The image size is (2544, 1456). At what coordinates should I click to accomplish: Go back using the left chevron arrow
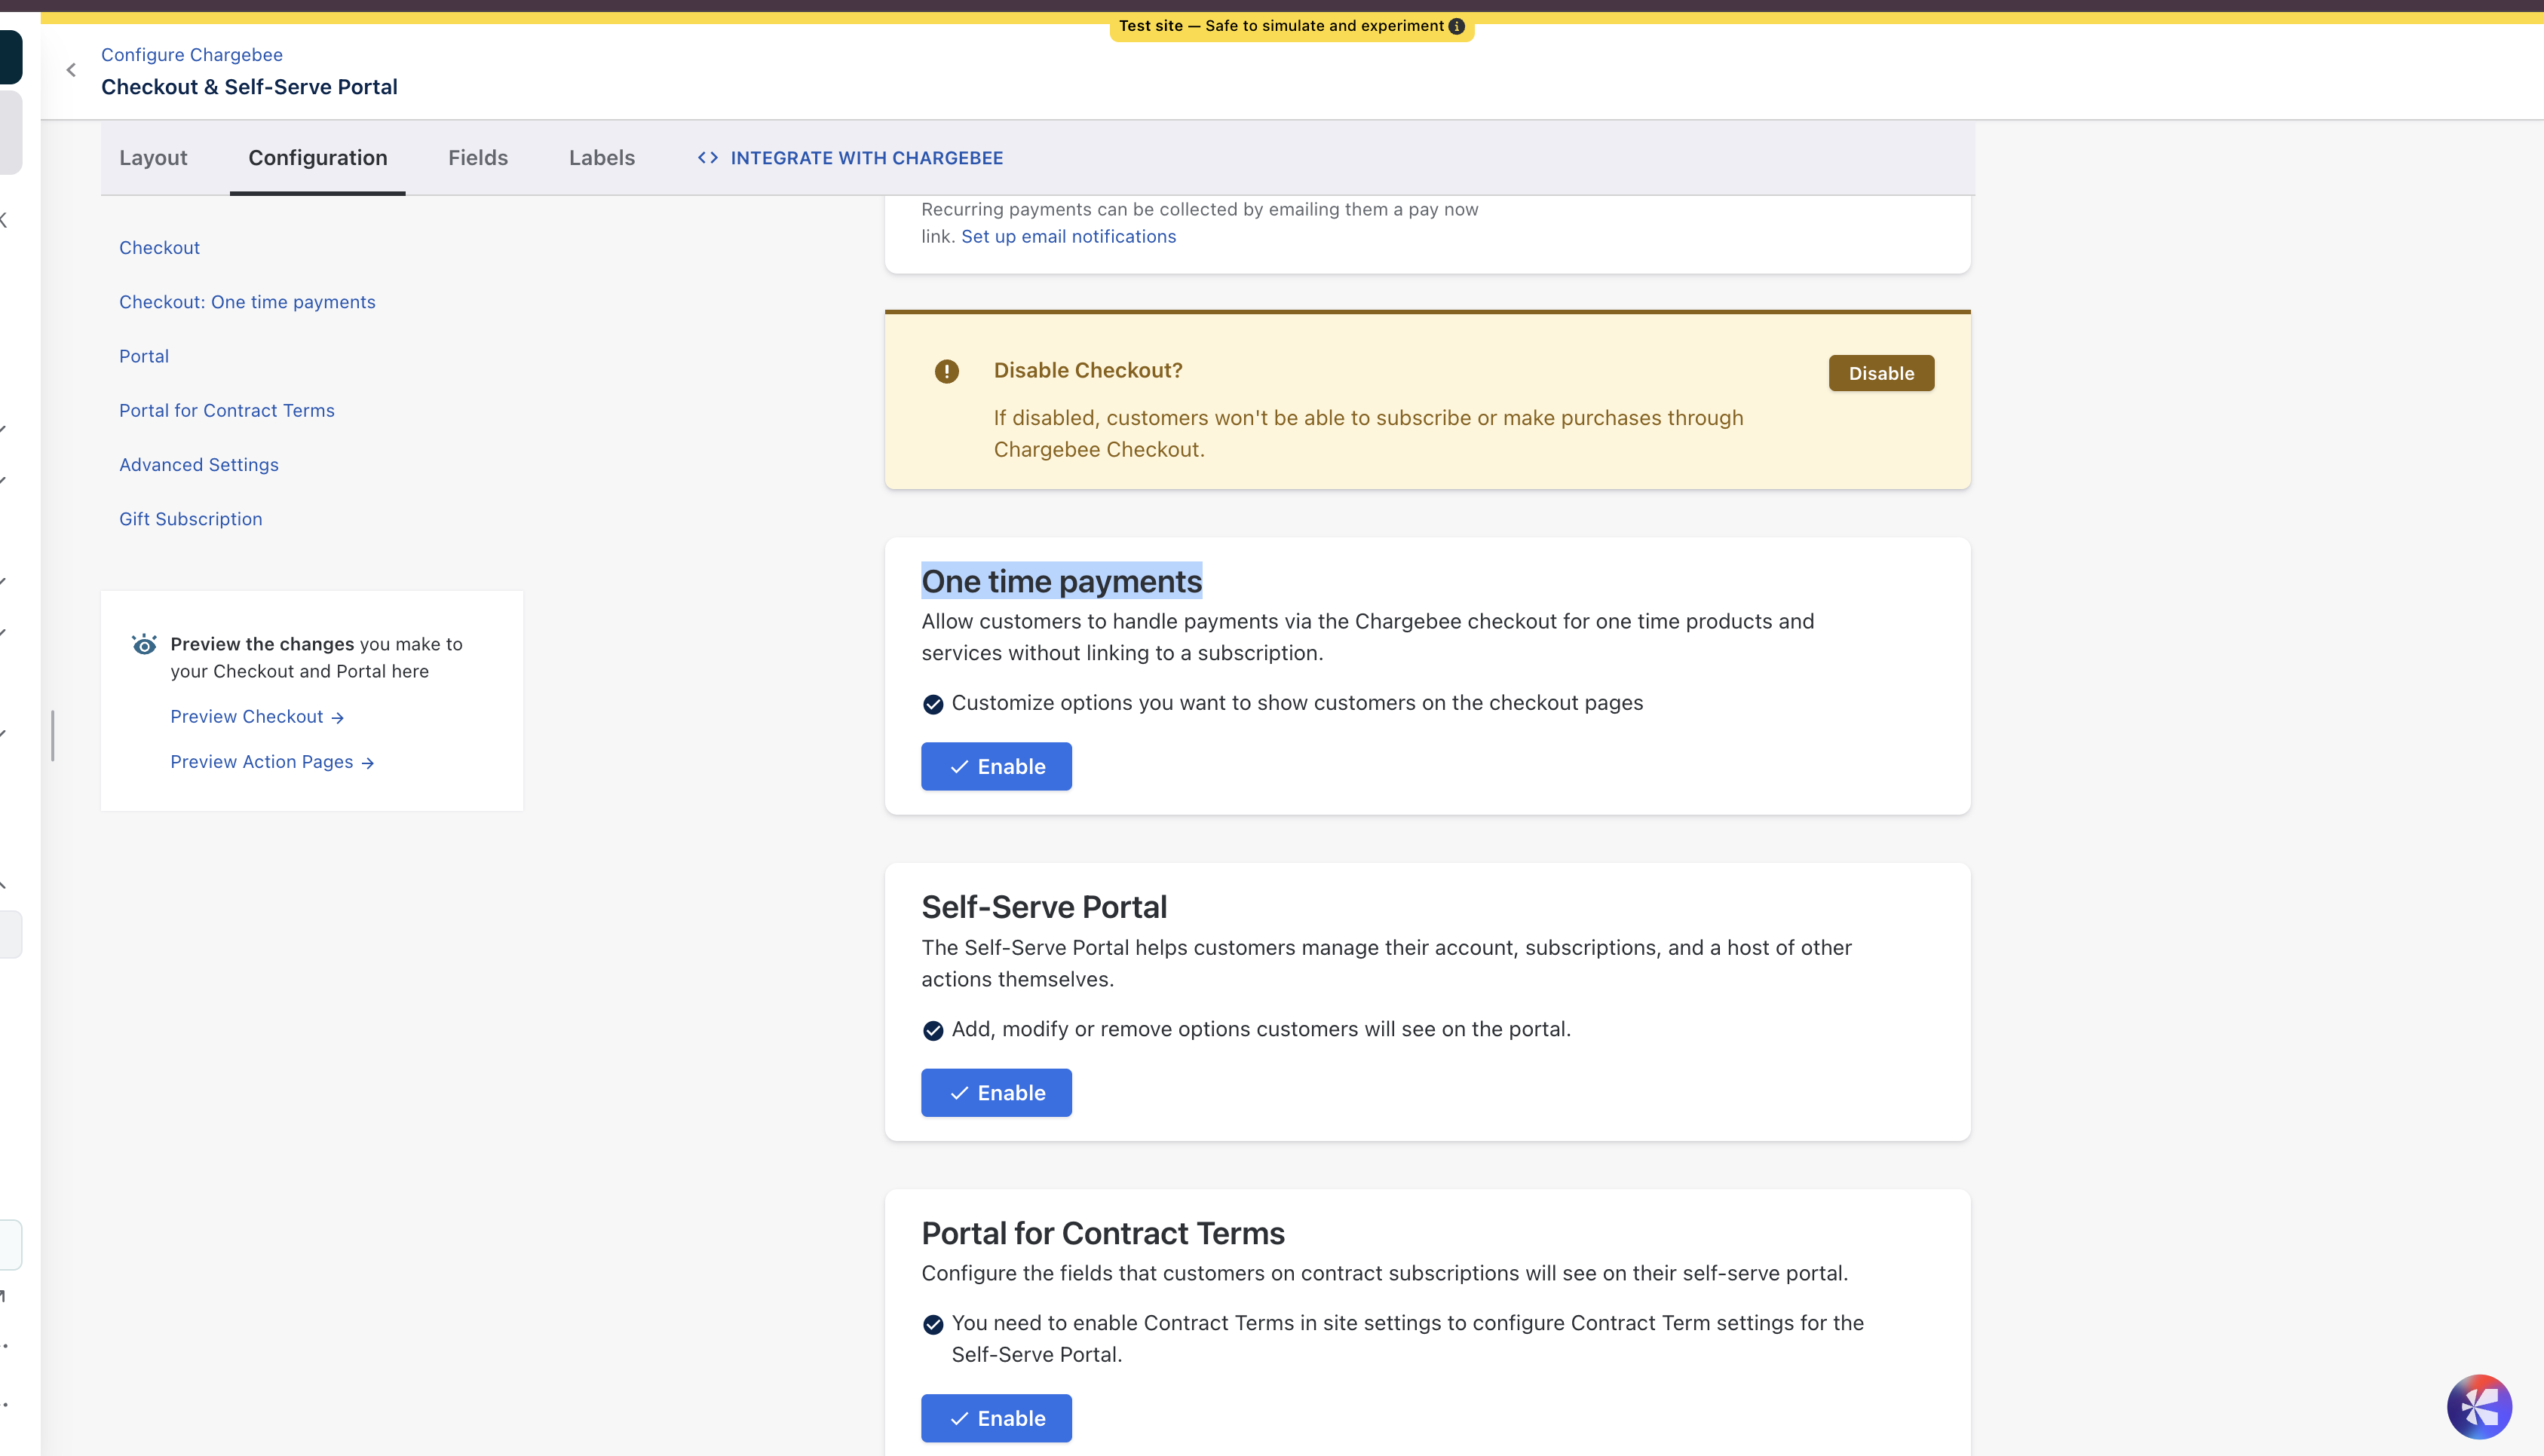71,70
